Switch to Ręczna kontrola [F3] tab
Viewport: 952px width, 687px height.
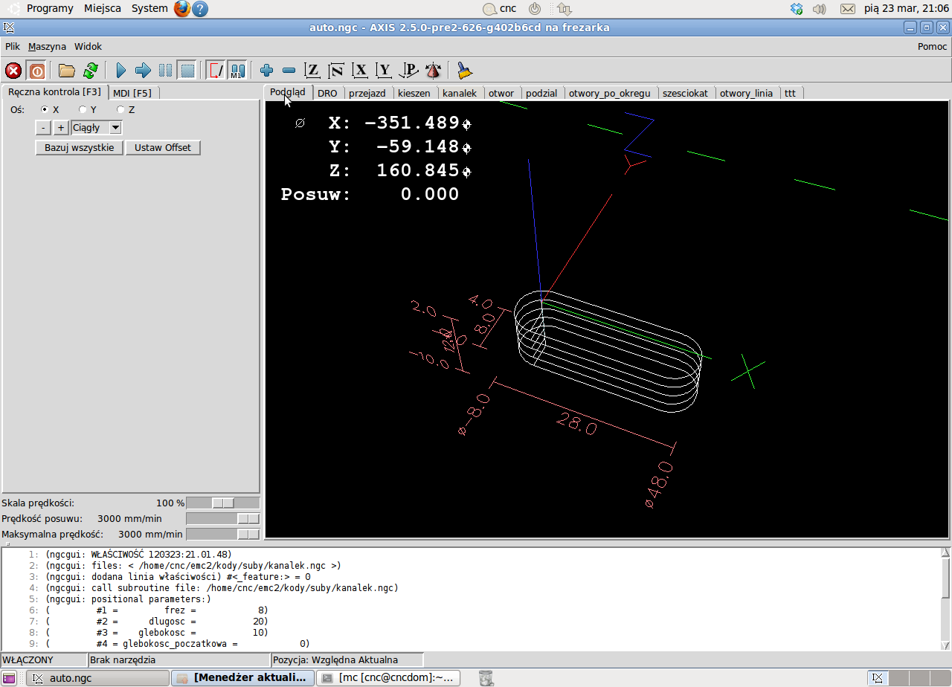(x=54, y=92)
